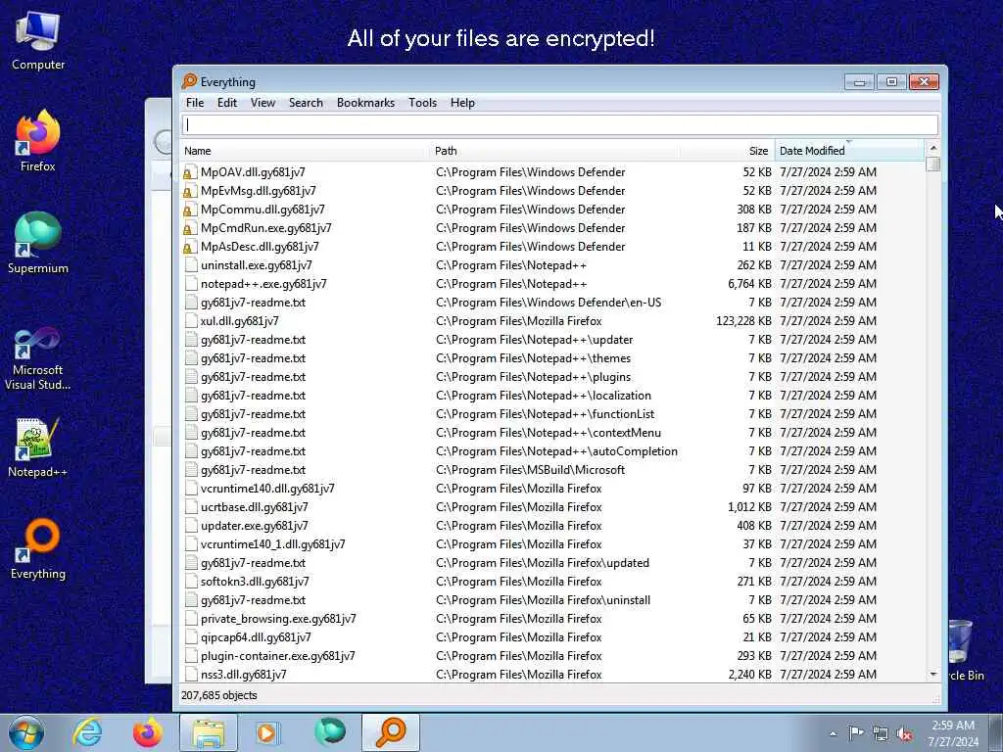The width and height of the screenshot is (1003, 752).
Task: Click the lock icon of MpCommu.dll.gy681jv7
Action: (189, 210)
